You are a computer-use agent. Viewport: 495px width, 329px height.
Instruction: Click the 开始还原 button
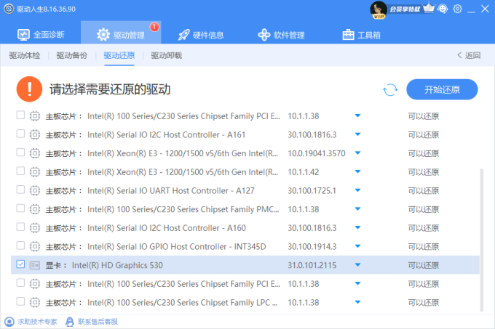pos(442,89)
